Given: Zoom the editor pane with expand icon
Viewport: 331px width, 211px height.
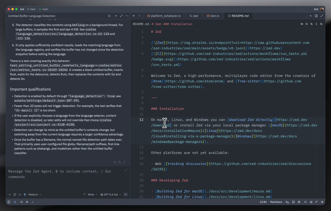Looking at the screenshot, I should pos(322,16).
